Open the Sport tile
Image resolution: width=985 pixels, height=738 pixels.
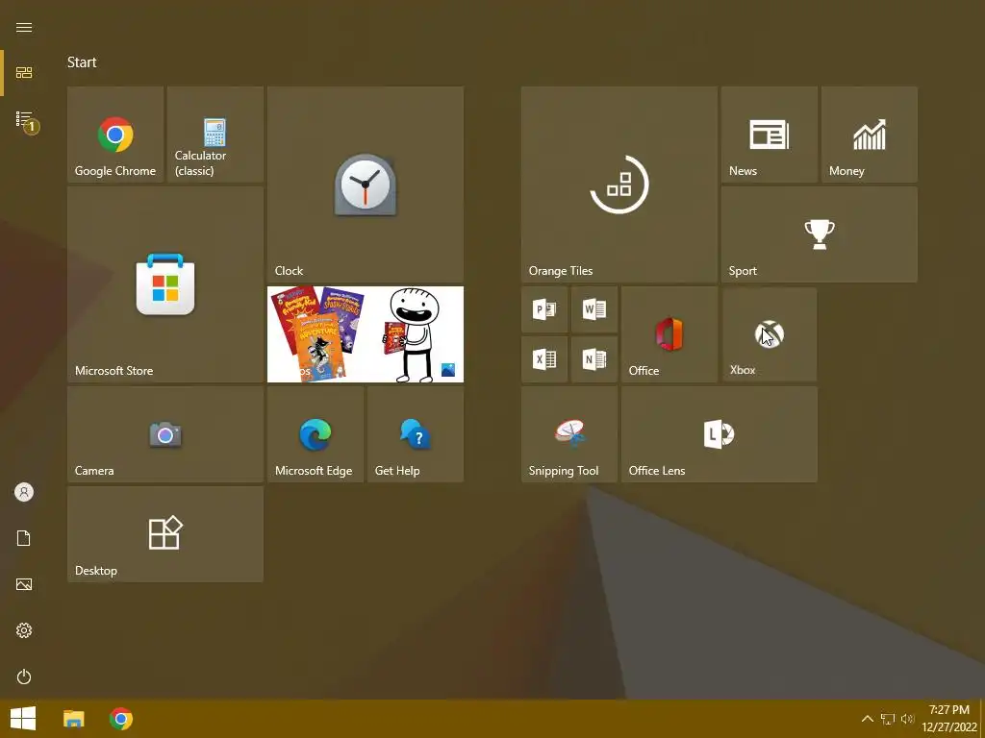click(820, 234)
